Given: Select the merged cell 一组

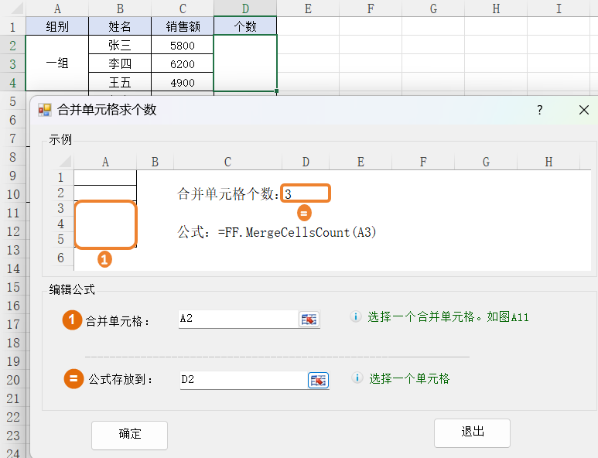Looking at the screenshot, I should coord(56,63).
